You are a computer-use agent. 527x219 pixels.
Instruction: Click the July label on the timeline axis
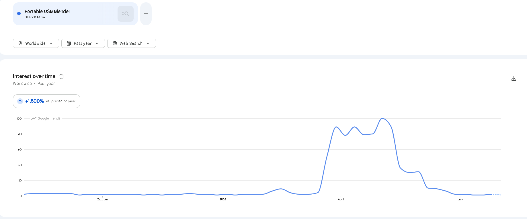[x=460, y=200]
